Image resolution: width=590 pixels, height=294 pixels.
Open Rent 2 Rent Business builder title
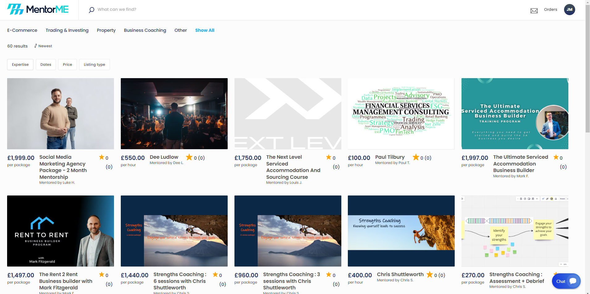(66, 281)
